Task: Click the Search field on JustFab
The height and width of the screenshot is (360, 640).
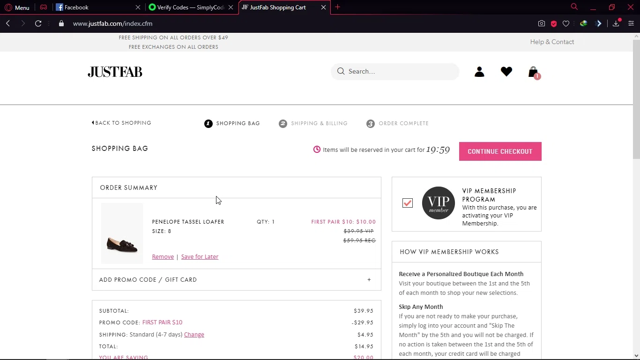Action: click(395, 71)
